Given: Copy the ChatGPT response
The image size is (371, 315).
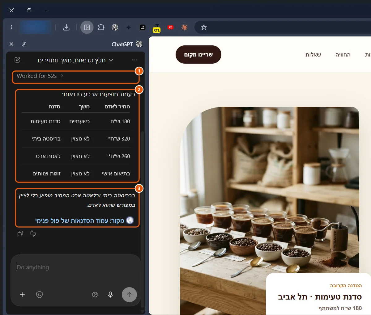Looking at the screenshot, I should [x=20, y=233].
